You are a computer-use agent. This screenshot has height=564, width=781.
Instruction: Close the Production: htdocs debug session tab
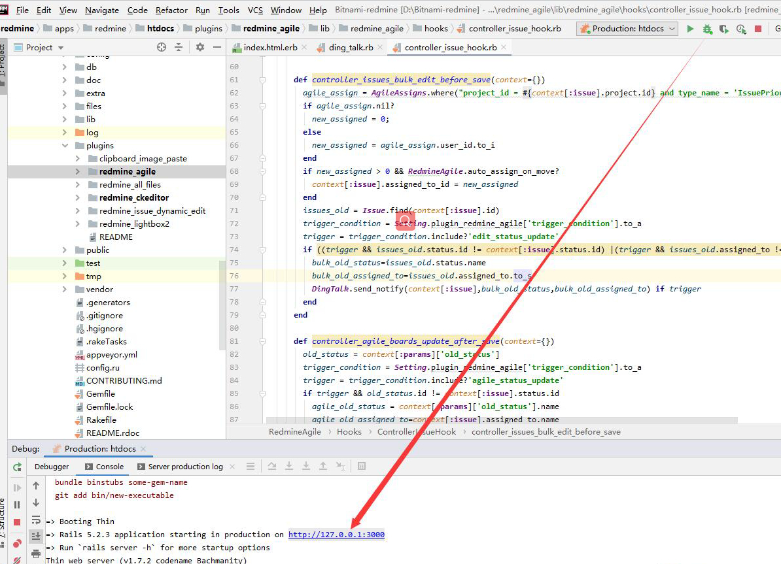click(143, 448)
